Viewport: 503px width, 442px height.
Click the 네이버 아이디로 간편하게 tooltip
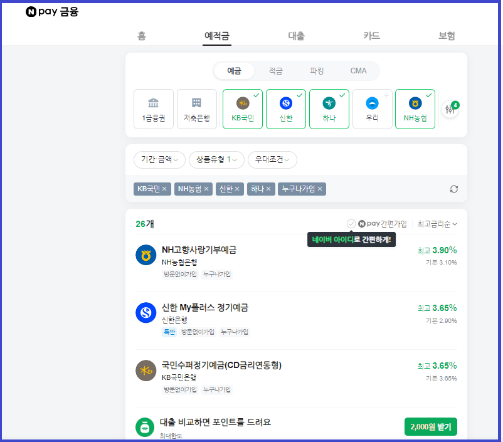coord(351,239)
